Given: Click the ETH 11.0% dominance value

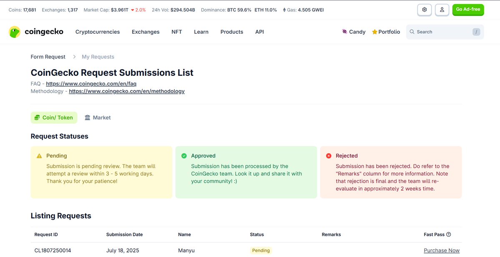Looking at the screenshot, I should [x=266, y=10].
